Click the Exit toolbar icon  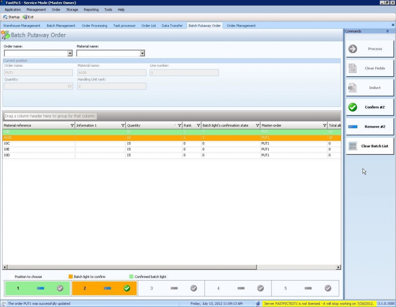(25, 17)
